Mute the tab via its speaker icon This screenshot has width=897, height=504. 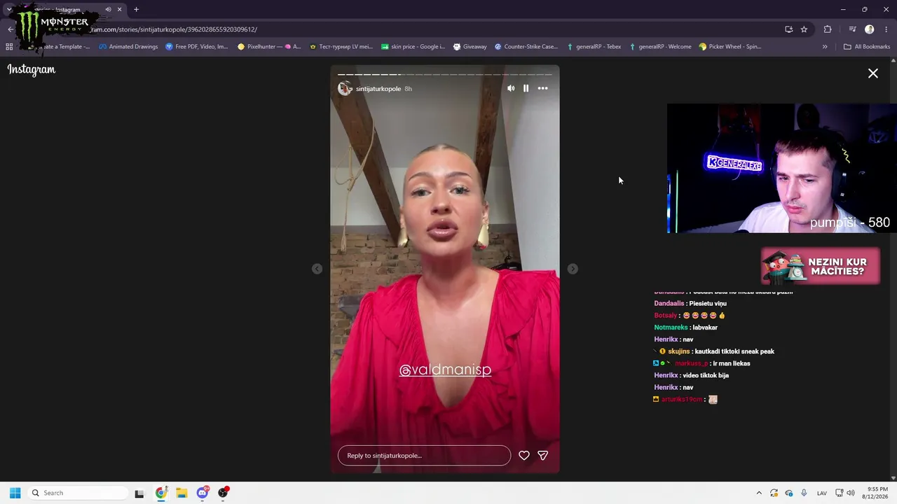click(x=108, y=10)
